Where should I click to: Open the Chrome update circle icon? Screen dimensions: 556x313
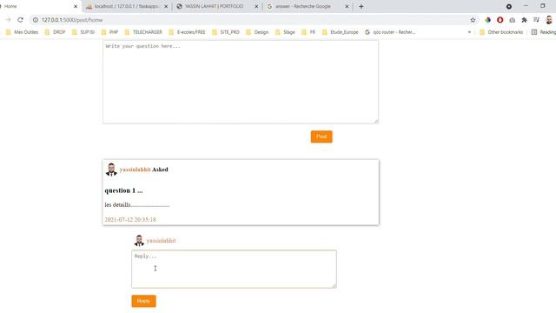tap(509, 6)
